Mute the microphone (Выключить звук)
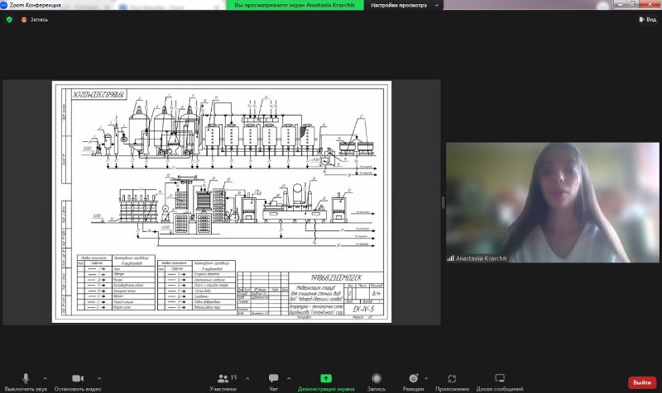662x393 pixels. coord(26,377)
